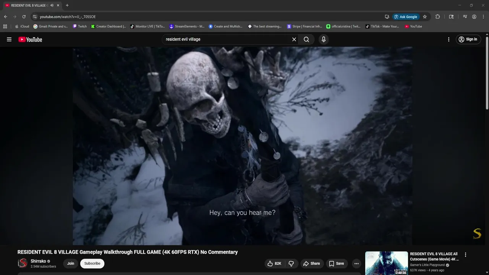Image resolution: width=489 pixels, height=275 pixels.
Task: Click the Sign in button
Action: tap(468, 39)
